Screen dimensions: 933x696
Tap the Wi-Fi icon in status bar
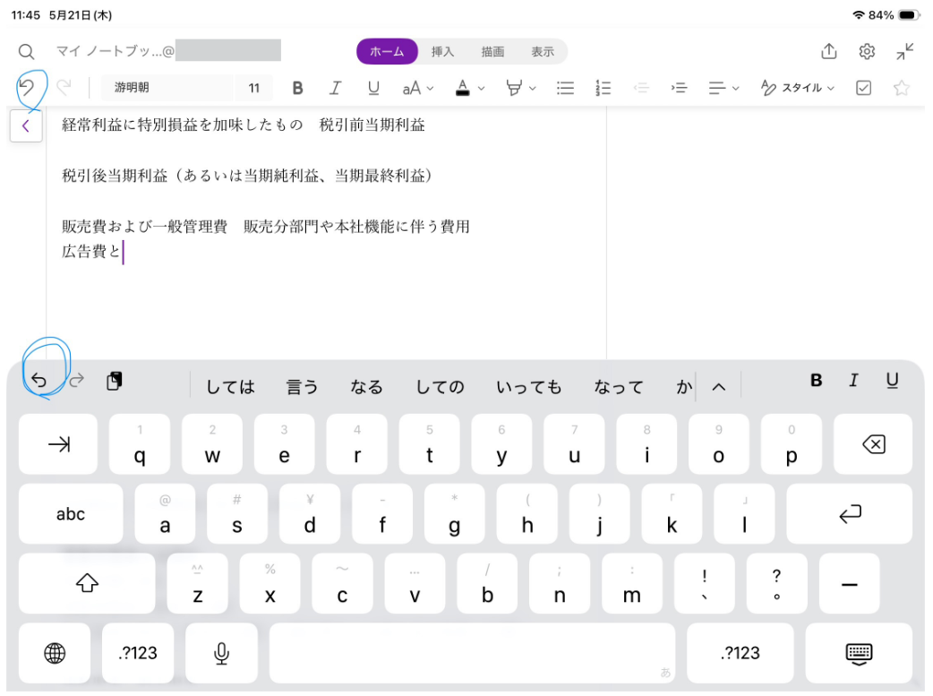pos(858,15)
